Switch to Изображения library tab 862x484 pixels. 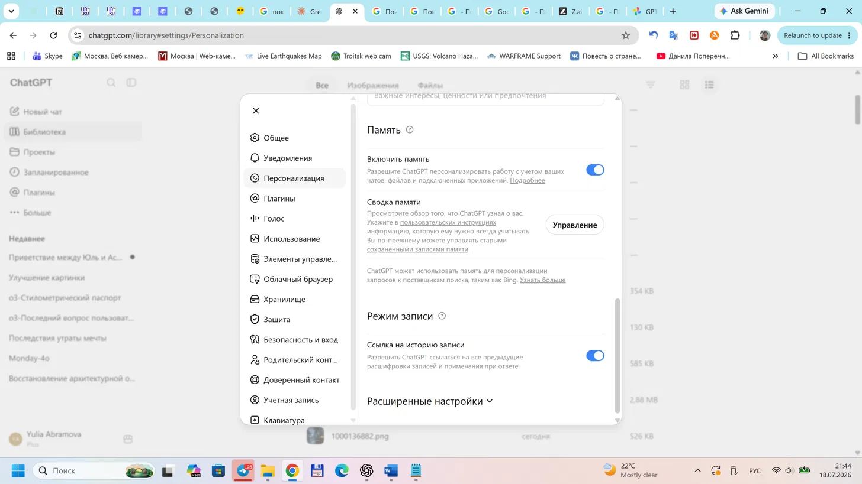pos(373,85)
